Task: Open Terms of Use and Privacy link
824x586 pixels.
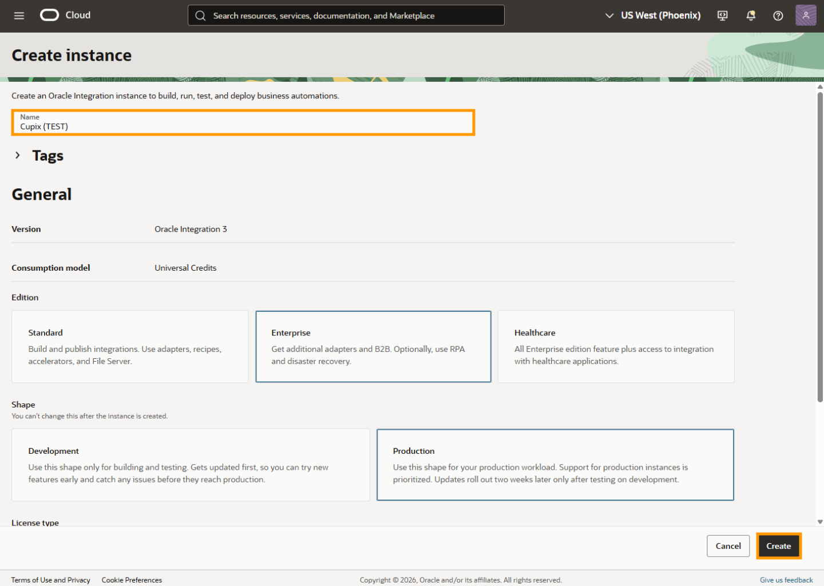Action: [51, 580]
